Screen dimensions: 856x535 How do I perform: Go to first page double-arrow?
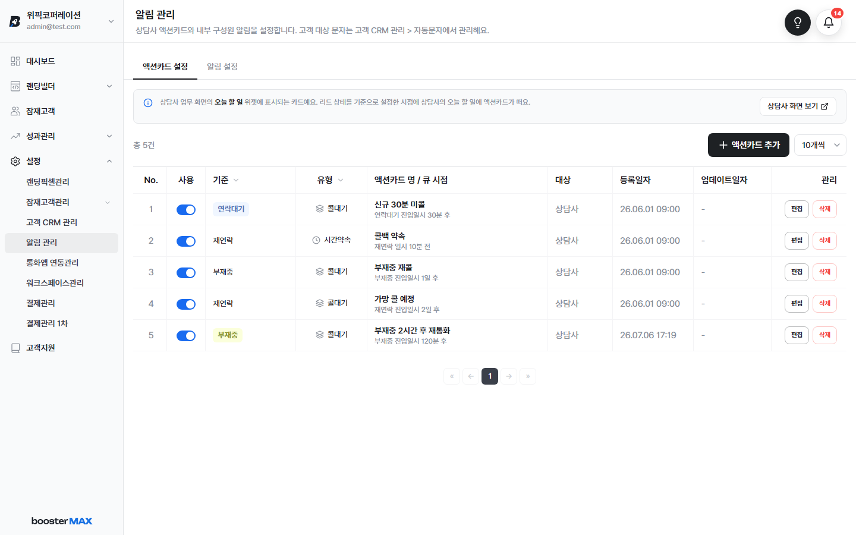452,376
